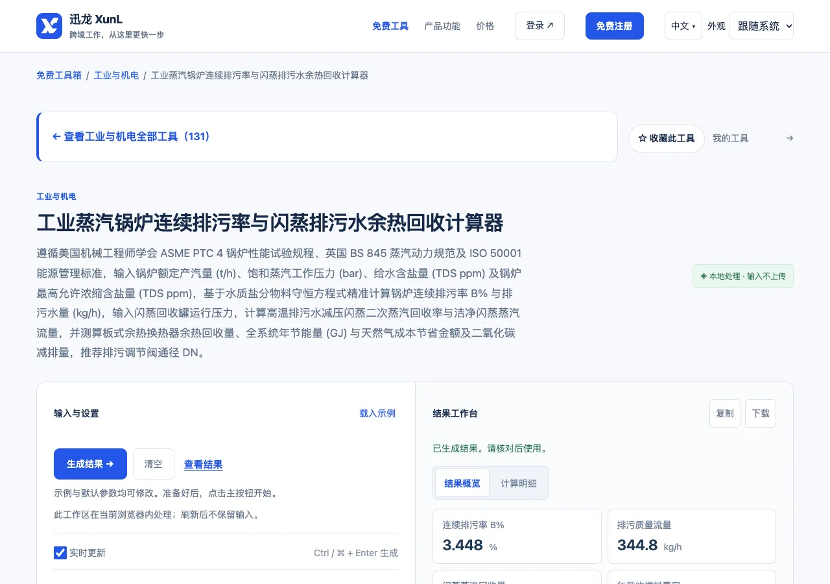Click the 生成结果 button
This screenshot has height=584, width=830.
[x=90, y=464]
